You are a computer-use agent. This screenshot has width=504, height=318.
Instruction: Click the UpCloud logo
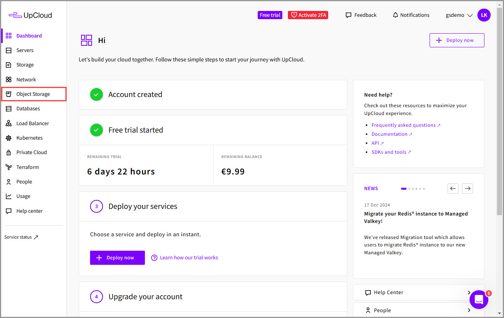point(30,15)
